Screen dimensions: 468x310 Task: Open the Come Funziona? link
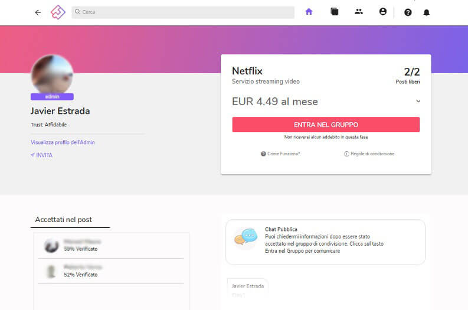coord(280,154)
